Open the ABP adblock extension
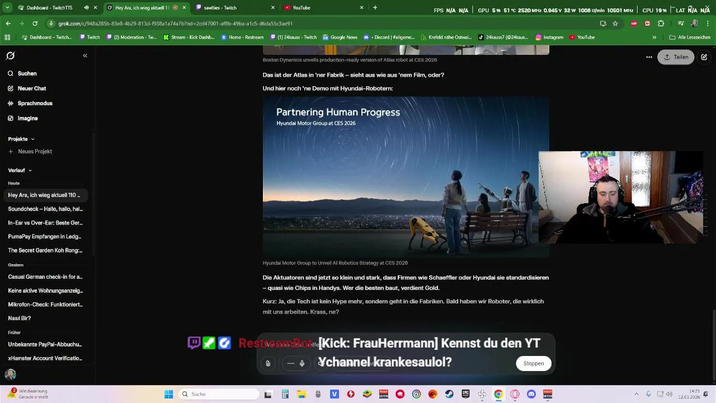This screenshot has width=716, height=403. 634,24
